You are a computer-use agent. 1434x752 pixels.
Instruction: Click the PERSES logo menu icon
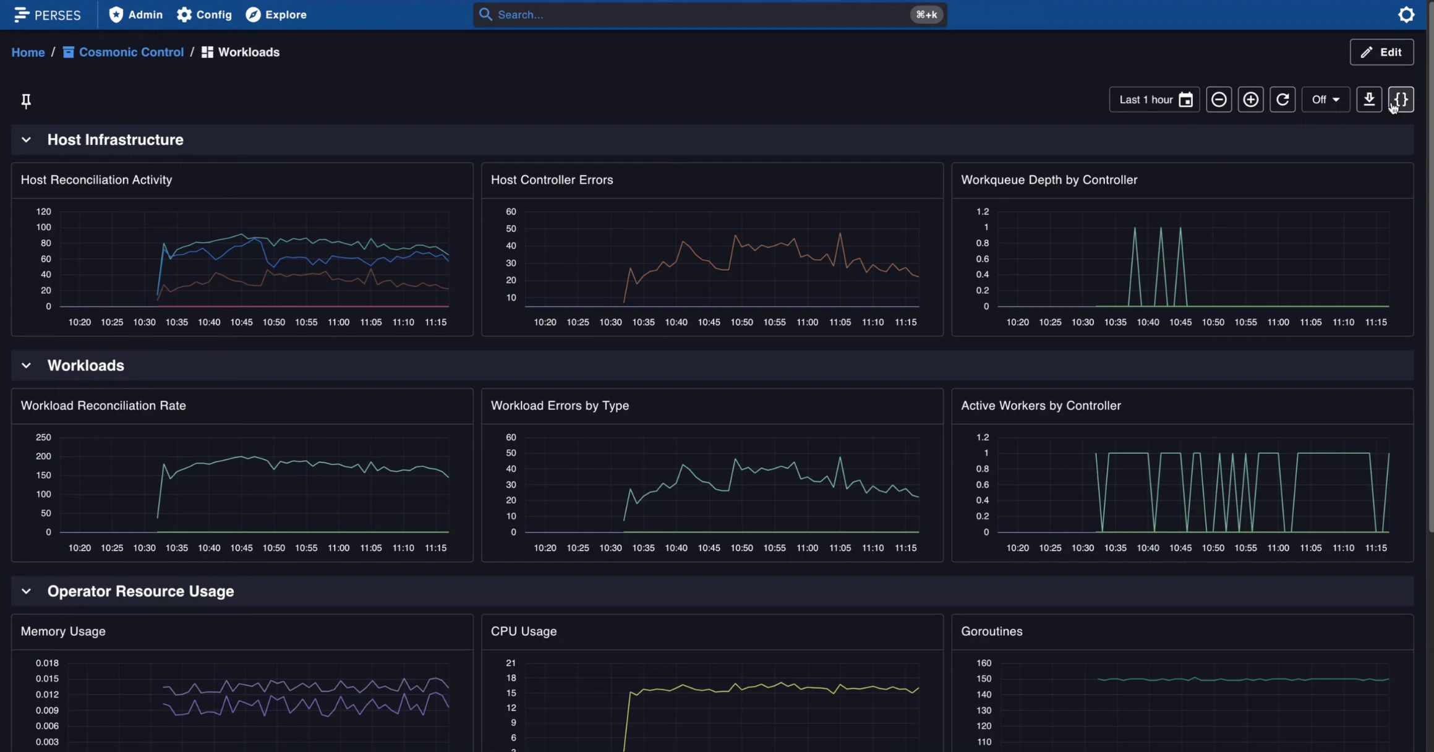[x=21, y=15]
